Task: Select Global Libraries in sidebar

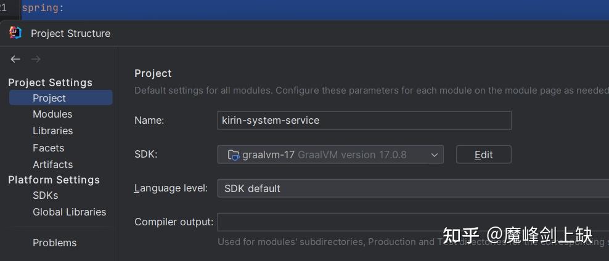Action: coord(69,212)
